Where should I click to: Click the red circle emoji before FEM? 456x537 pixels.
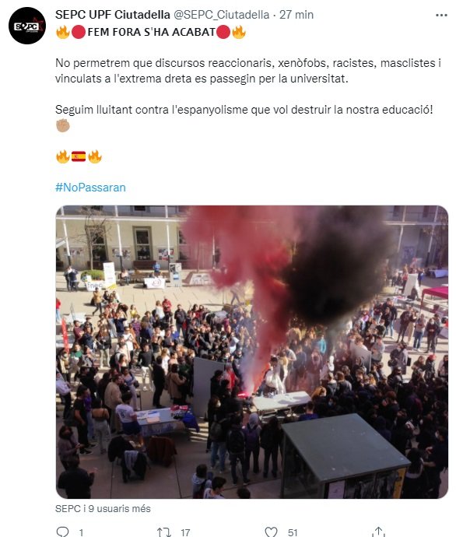79,32
